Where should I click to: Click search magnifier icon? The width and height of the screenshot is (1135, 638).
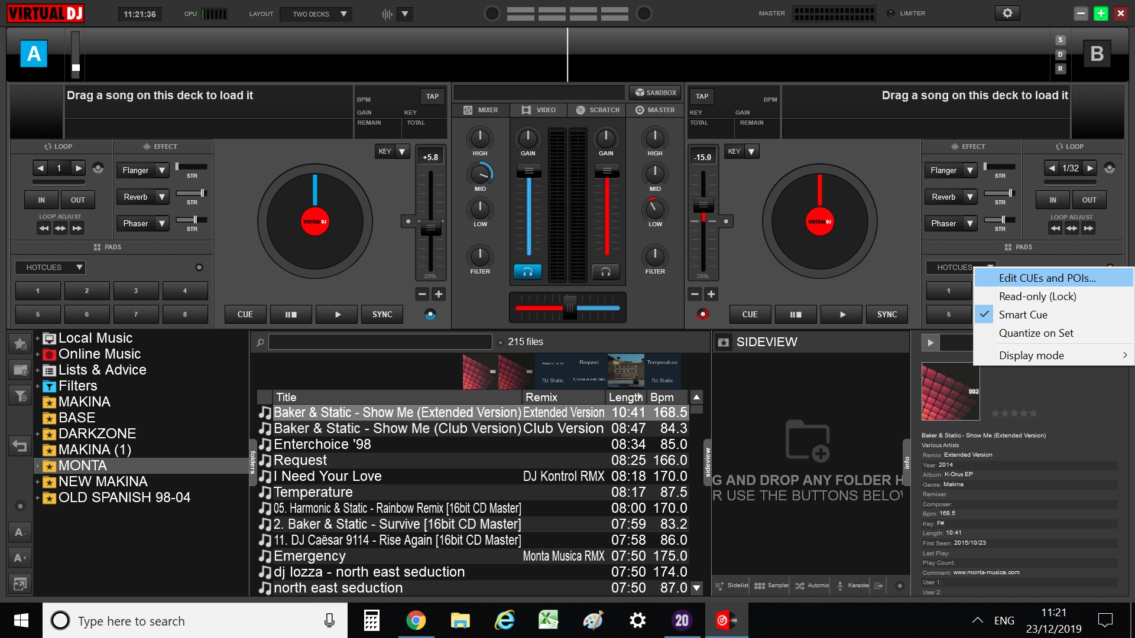(260, 342)
